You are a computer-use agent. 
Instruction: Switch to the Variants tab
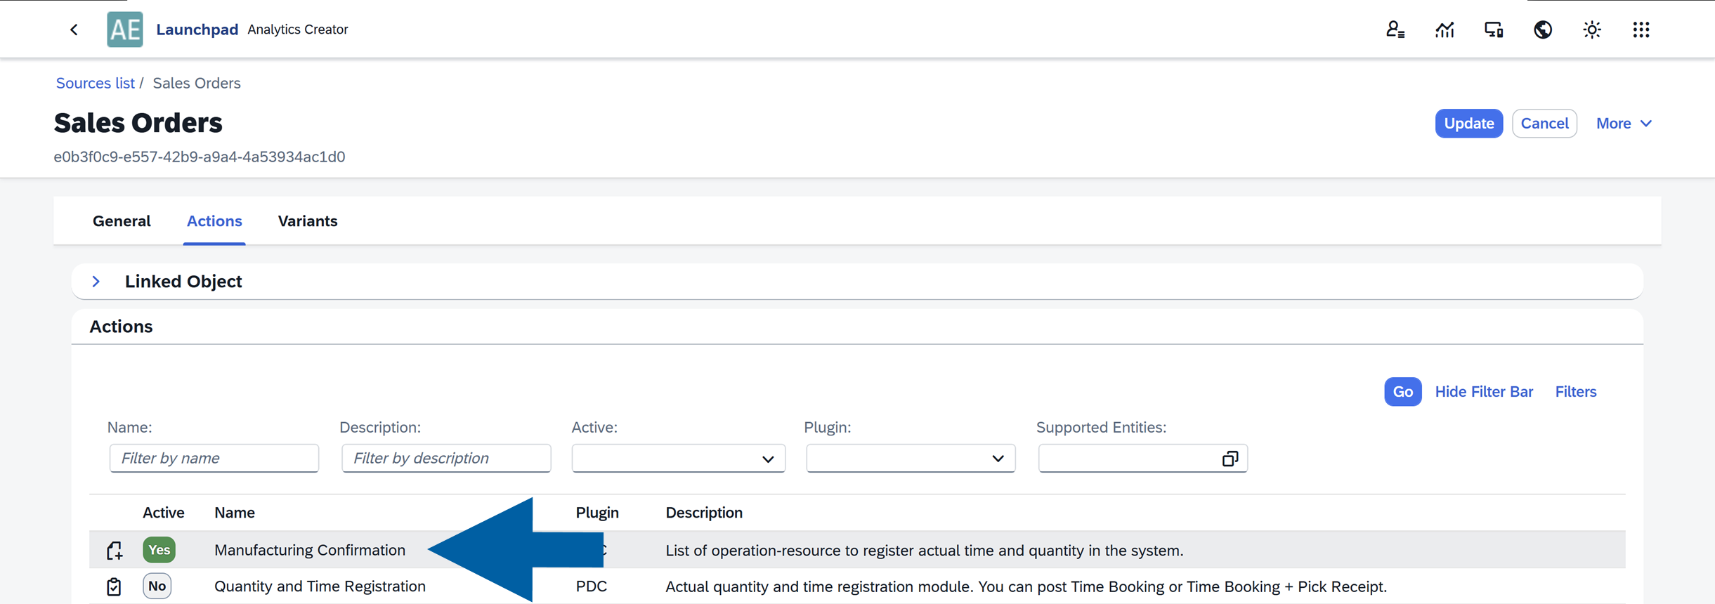tap(308, 221)
